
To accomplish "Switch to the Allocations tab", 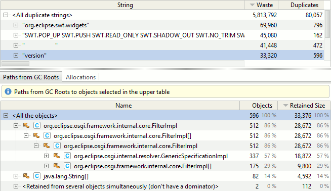I will [80, 77].
